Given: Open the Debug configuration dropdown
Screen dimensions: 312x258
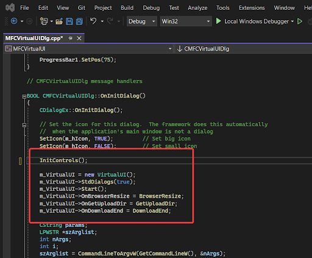Looking at the screenshot, I should [x=142, y=21].
